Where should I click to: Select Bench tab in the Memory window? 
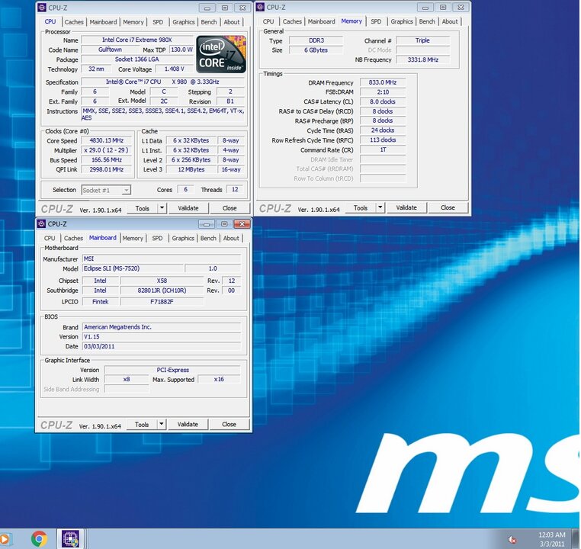(x=427, y=21)
